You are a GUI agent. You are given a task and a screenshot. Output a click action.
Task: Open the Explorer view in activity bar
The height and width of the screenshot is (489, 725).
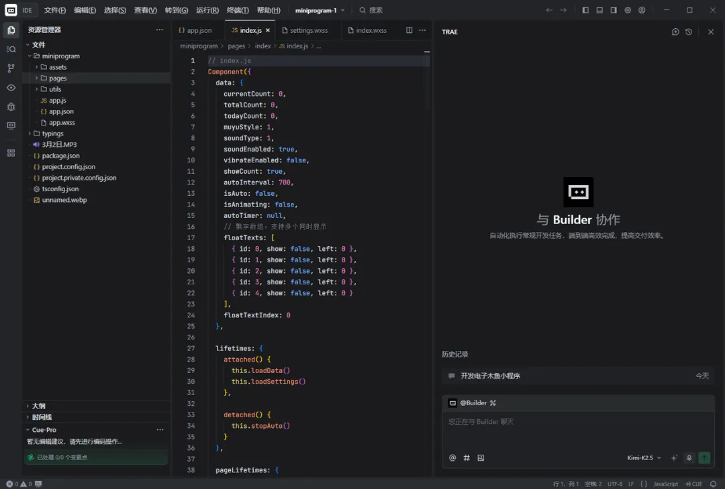pos(11,30)
